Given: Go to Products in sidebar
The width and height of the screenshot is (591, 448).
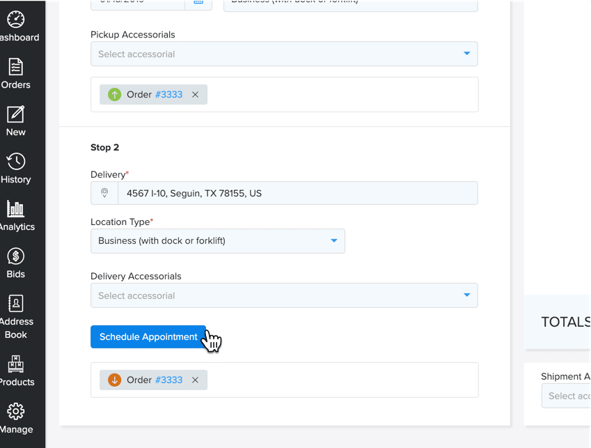Looking at the screenshot, I should tap(16, 364).
